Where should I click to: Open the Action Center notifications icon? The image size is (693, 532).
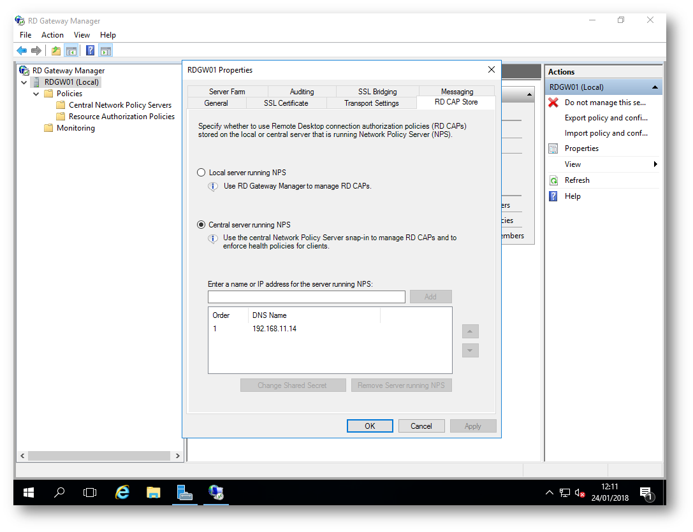tap(646, 494)
